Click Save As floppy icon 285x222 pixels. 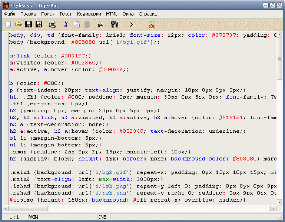[x=39, y=24]
